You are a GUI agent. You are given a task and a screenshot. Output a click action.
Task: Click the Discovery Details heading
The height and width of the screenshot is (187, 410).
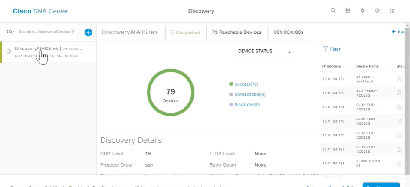click(131, 140)
